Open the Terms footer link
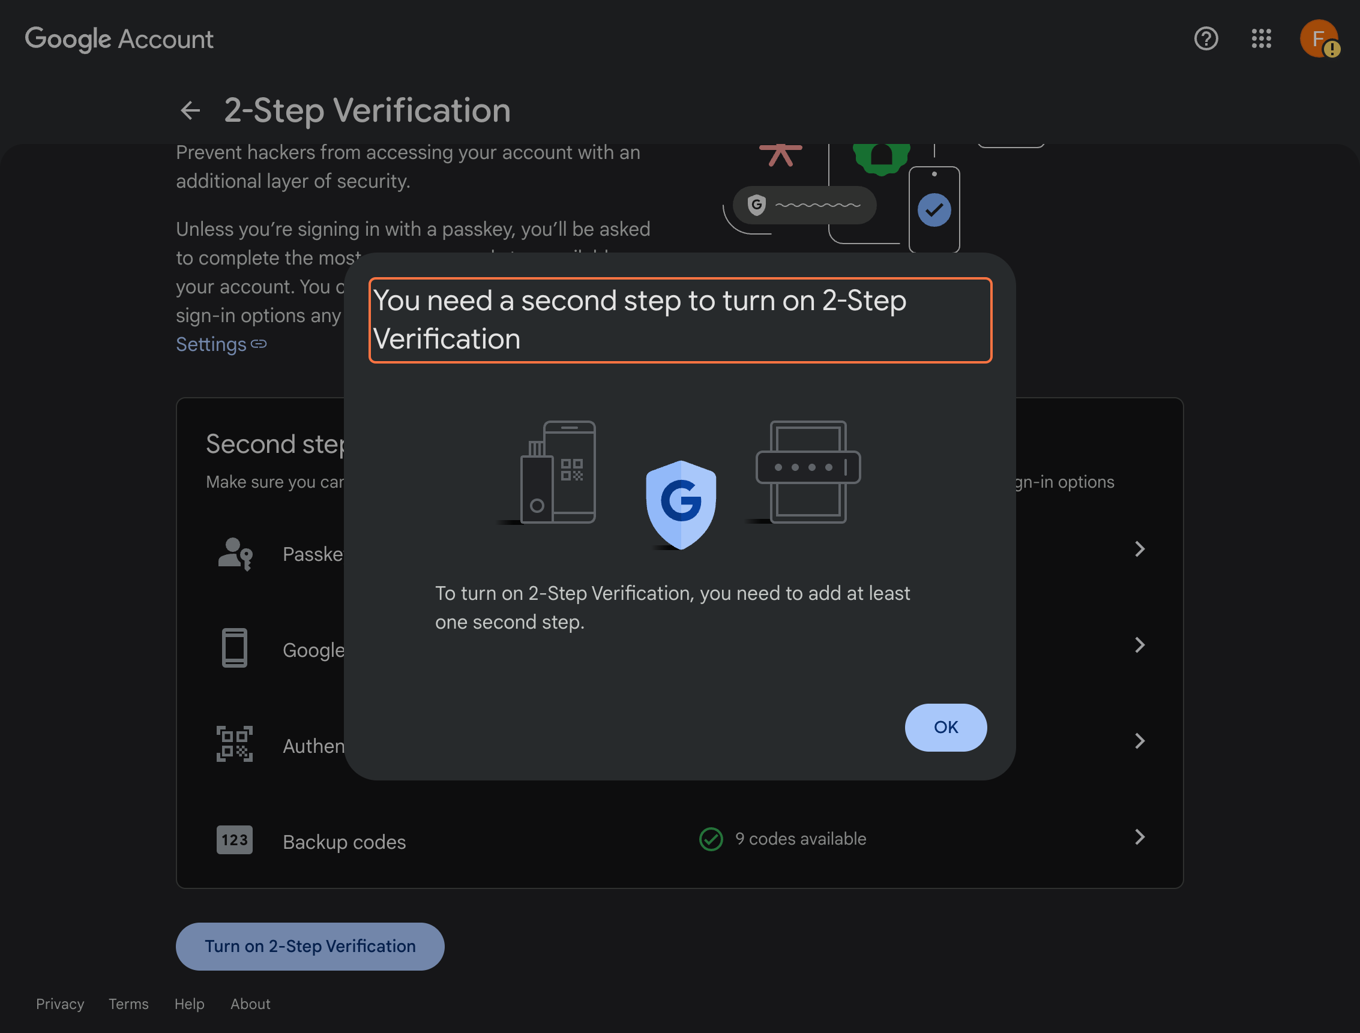 [x=128, y=1004]
